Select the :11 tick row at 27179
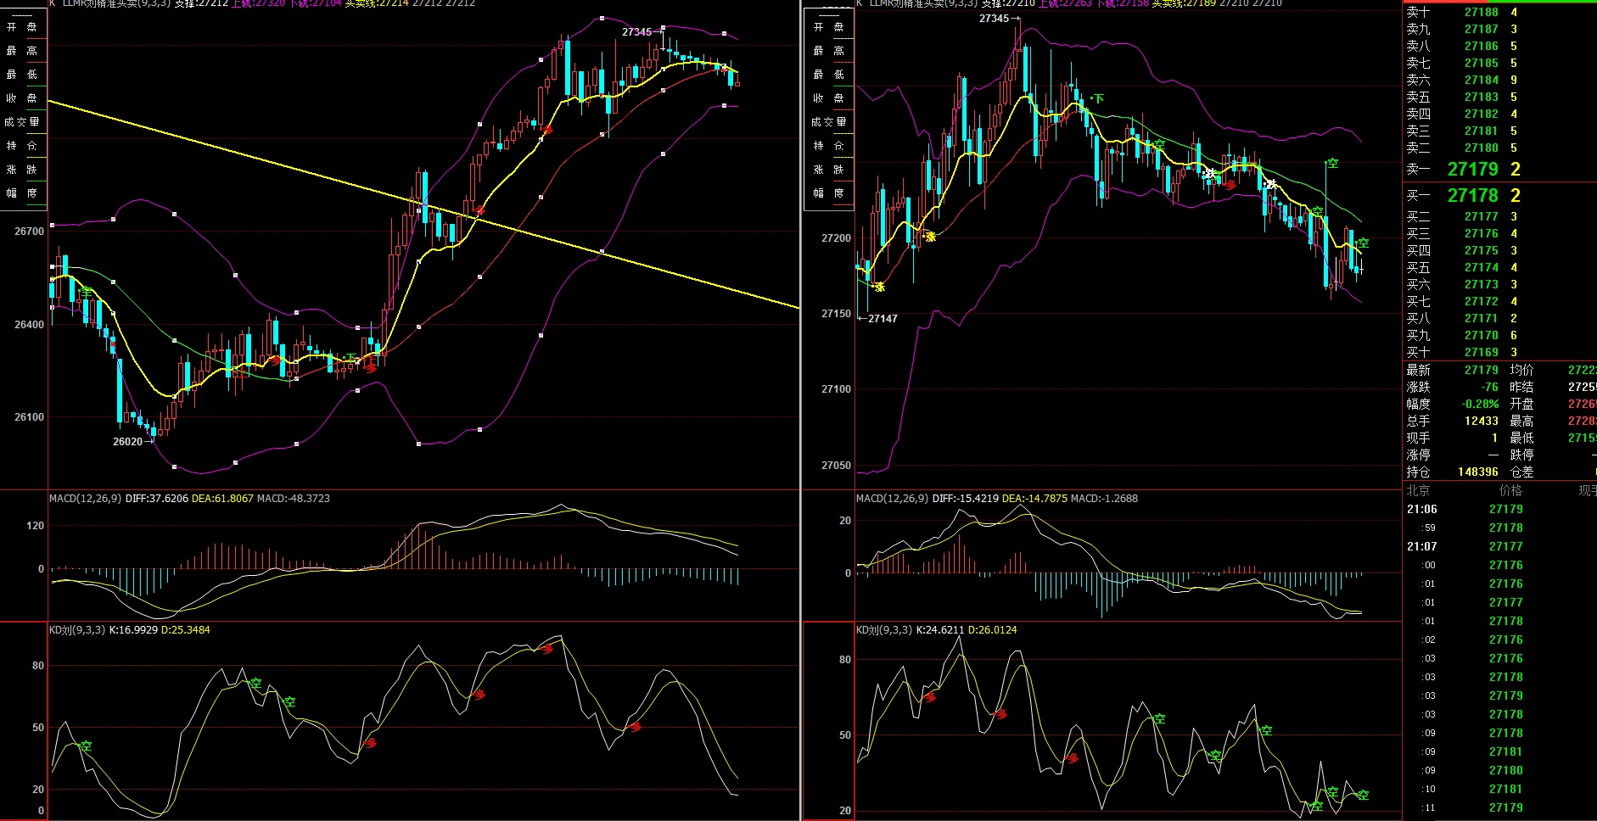 click(1499, 807)
